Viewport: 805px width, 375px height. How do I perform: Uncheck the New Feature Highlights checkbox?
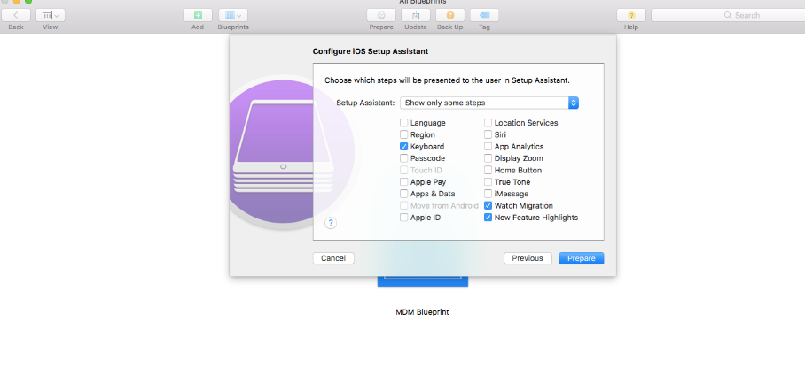(488, 218)
